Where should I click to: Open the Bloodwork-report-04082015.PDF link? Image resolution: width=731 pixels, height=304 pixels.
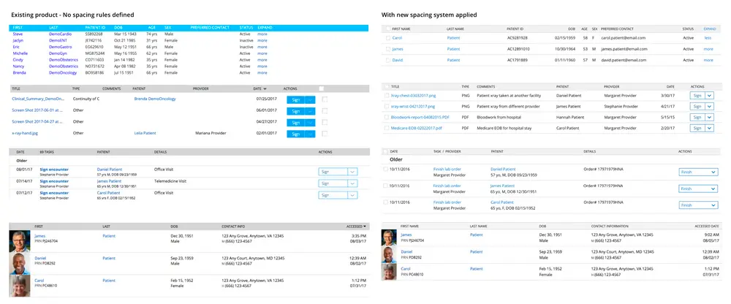pos(419,117)
